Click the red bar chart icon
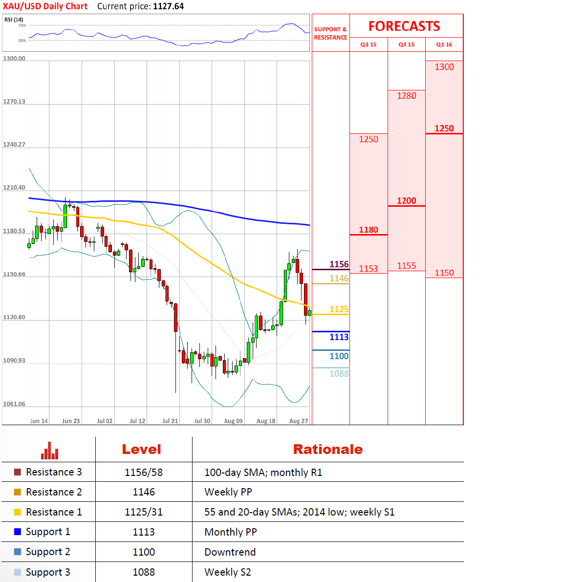This screenshot has width=563, height=582. pos(49,451)
